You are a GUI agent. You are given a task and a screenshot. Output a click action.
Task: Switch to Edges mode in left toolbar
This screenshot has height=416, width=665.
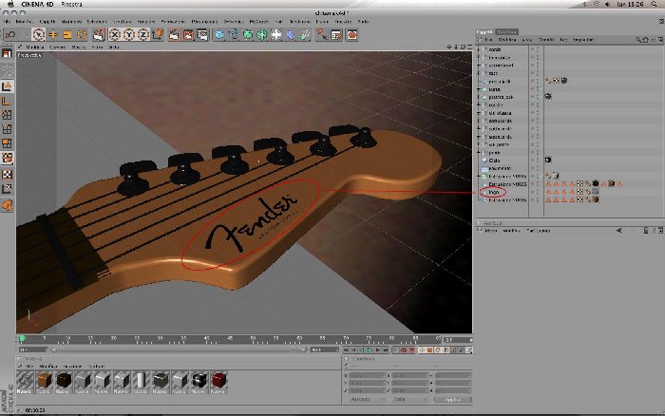pos(7,129)
